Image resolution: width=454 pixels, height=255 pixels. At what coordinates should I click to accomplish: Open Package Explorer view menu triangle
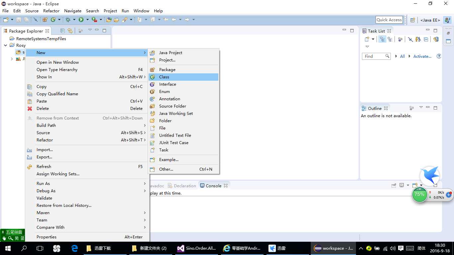pos(90,30)
